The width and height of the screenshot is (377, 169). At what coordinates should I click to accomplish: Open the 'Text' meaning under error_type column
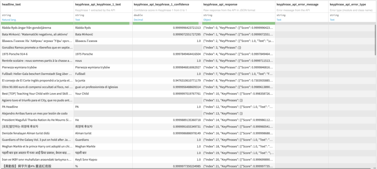click(x=332, y=20)
